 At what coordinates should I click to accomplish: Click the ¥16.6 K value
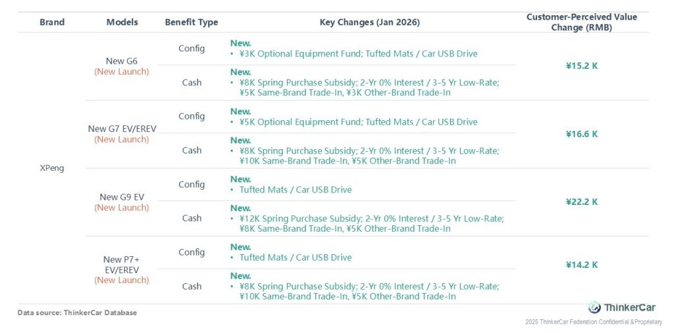[581, 134]
